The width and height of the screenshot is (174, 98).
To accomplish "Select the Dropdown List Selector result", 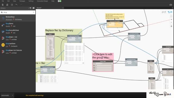I will [x=18, y=51].
